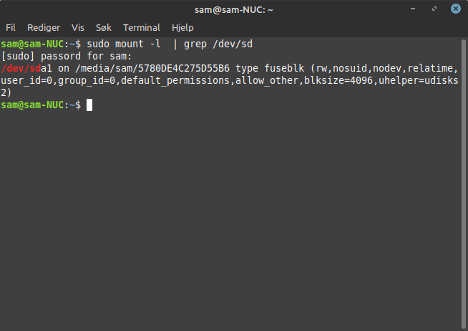
Task: Click the window title sam@sam-NUC
Action: [x=234, y=10]
